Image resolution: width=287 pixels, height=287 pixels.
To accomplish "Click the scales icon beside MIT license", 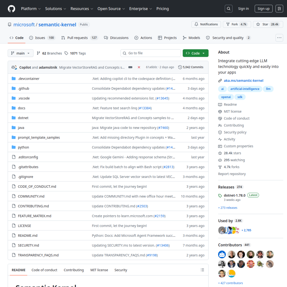I will coord(220,111).
